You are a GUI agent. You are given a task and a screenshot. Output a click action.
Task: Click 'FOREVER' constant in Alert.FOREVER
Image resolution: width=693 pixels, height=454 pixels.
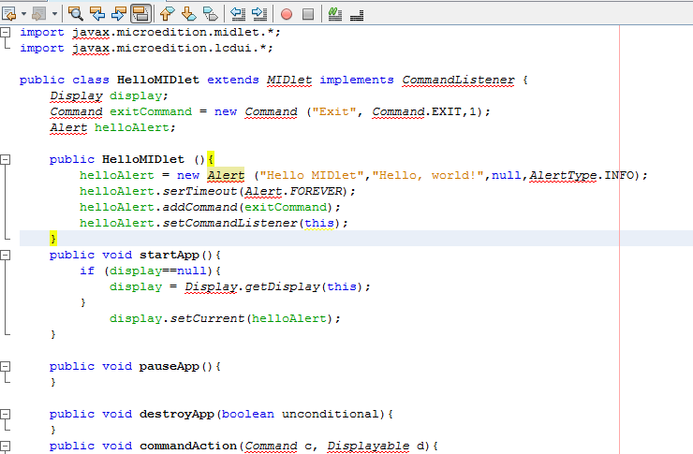click(316, 191)
